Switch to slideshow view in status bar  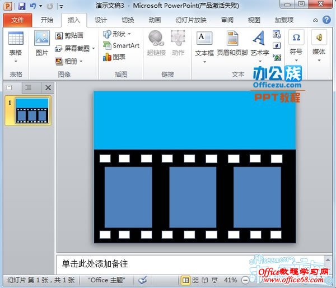coord(214,280)
